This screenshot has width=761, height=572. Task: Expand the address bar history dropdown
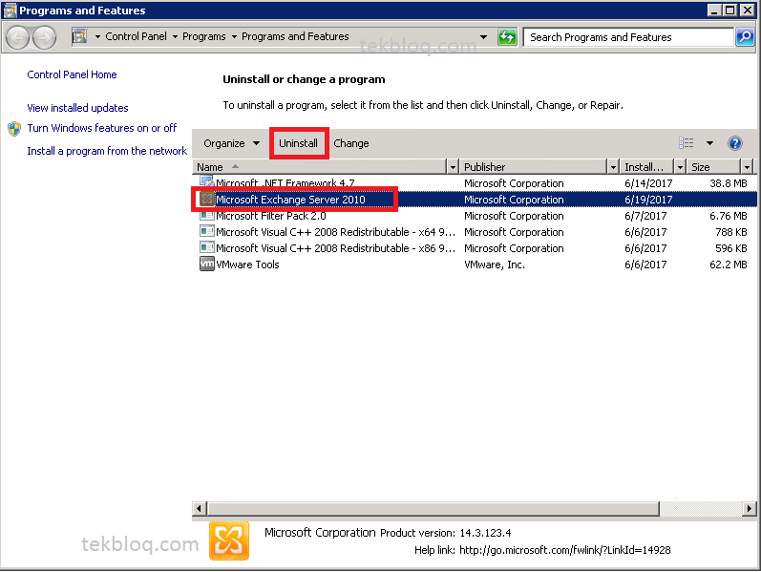[x=483, y=37]
